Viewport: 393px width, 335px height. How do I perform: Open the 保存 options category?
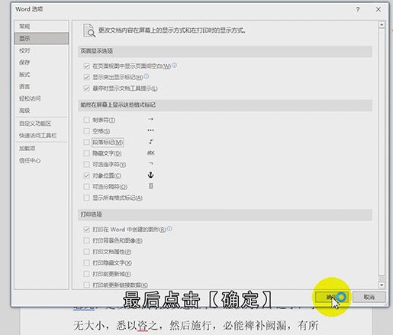(41, 63)
